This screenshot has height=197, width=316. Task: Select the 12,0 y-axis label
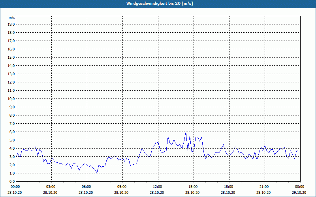click(x=11, y=82)
